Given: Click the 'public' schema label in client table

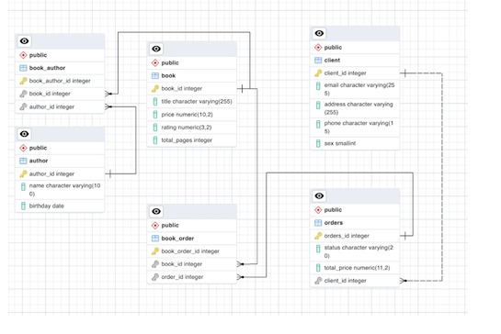Looking at the screenshot, I should pos(333,48).
